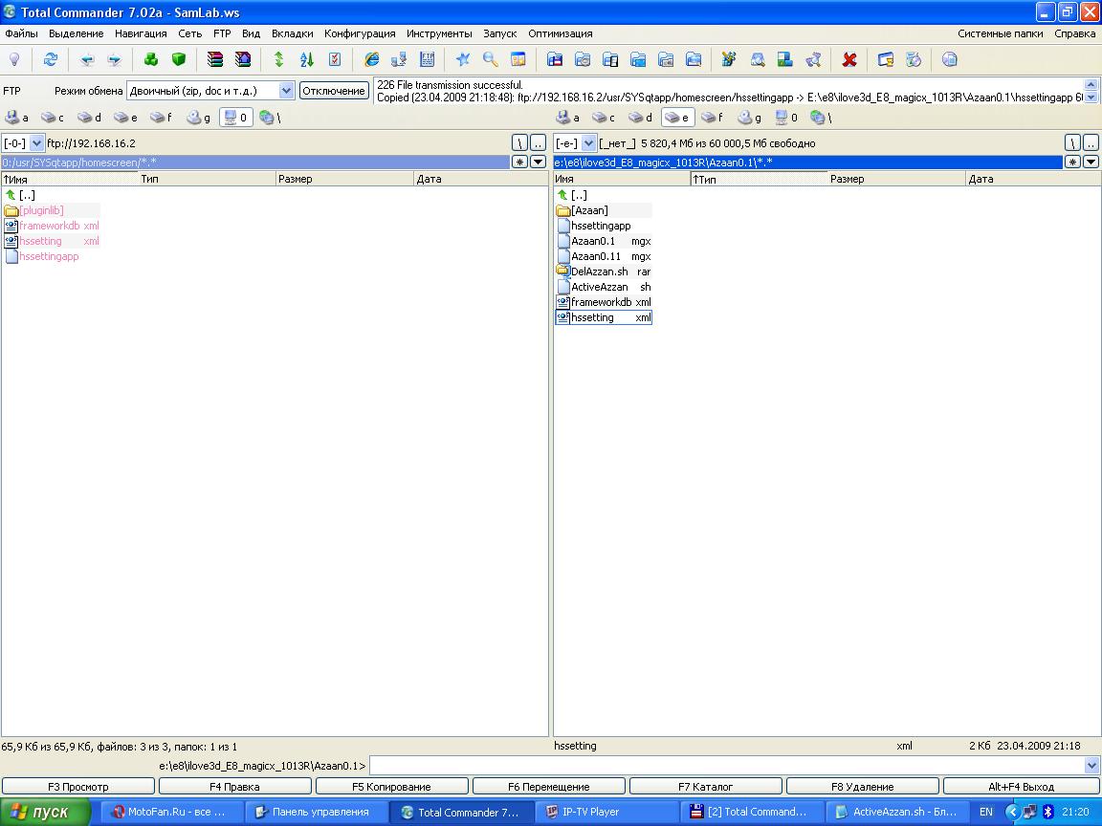Click F8 Удаление button

point(862,787)
